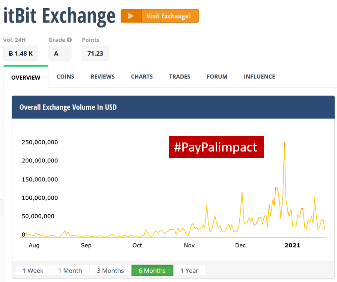Click the Grade A badge

coord(60,53)
